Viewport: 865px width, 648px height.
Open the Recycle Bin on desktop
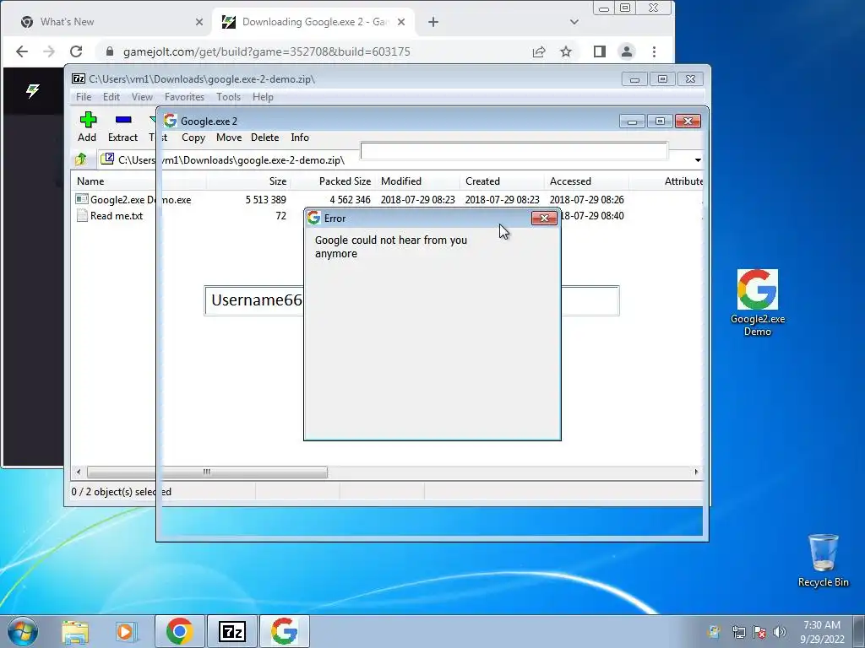click(x=823, y=560)
